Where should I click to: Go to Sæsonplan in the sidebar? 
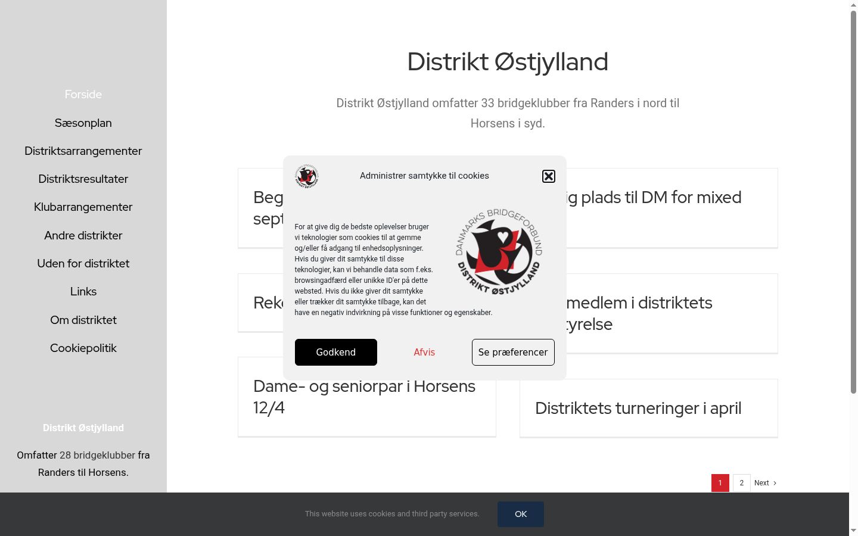point(83,123)
